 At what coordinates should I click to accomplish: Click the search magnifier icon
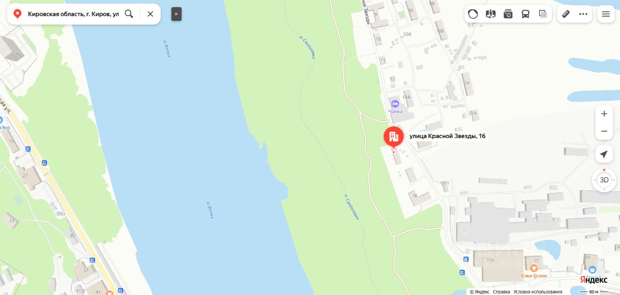point(129,14)
